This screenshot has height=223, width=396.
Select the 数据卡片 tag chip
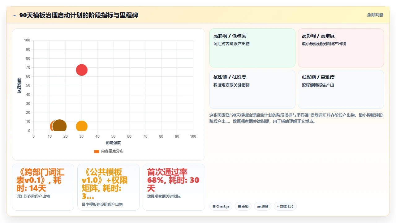[x=285, y=206]
